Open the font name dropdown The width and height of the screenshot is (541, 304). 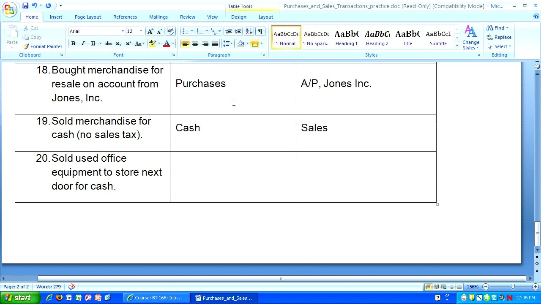click(x=123, y=31)
